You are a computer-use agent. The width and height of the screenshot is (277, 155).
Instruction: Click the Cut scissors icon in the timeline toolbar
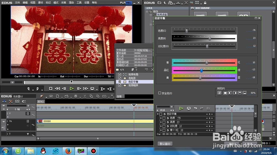(x=84, y=96)
